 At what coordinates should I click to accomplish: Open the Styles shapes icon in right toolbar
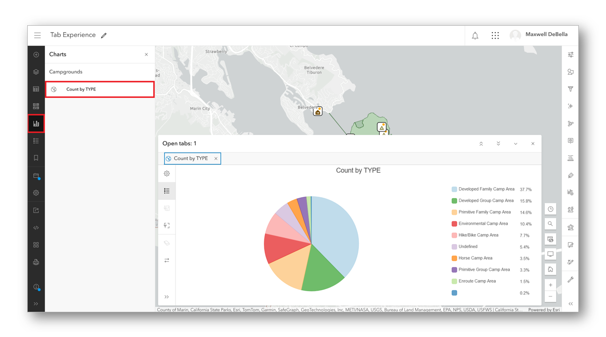point(570,72)
